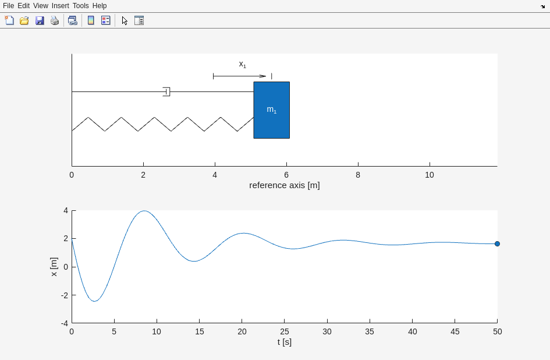
Task: Open the Insert menu
Action: click(x=60, y=6)
